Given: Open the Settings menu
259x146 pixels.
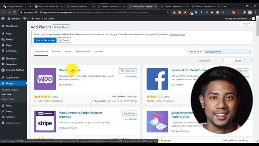Looking at the screenshot, I should point(10,117).
